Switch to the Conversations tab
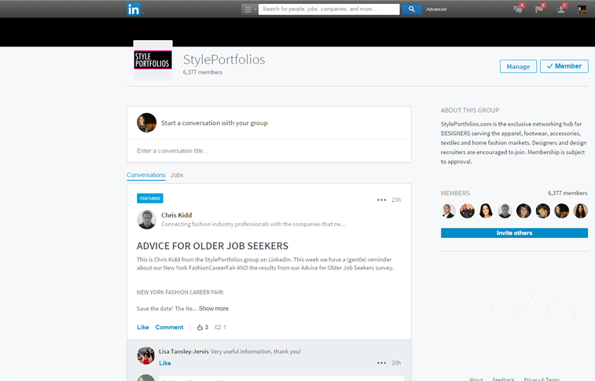This screenshot has width=595, height=381. (146, 175)
